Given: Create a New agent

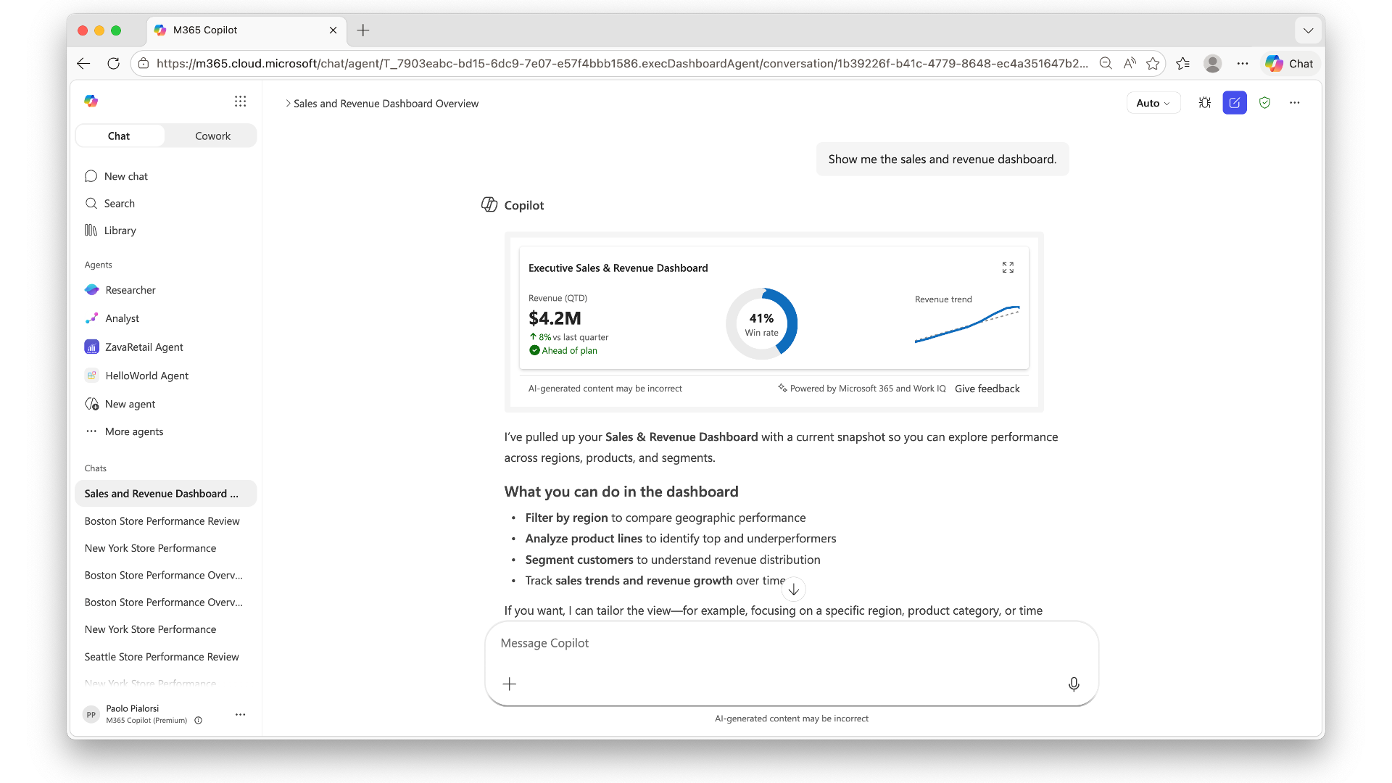Looking at the screenshot, I should [165, 404].
